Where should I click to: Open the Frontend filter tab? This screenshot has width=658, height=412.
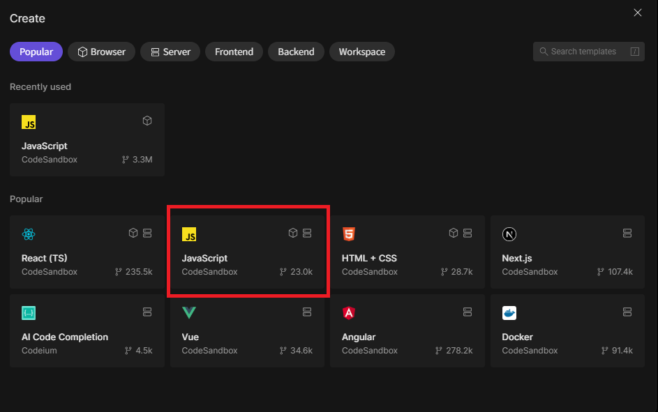[x=234, y=52]
